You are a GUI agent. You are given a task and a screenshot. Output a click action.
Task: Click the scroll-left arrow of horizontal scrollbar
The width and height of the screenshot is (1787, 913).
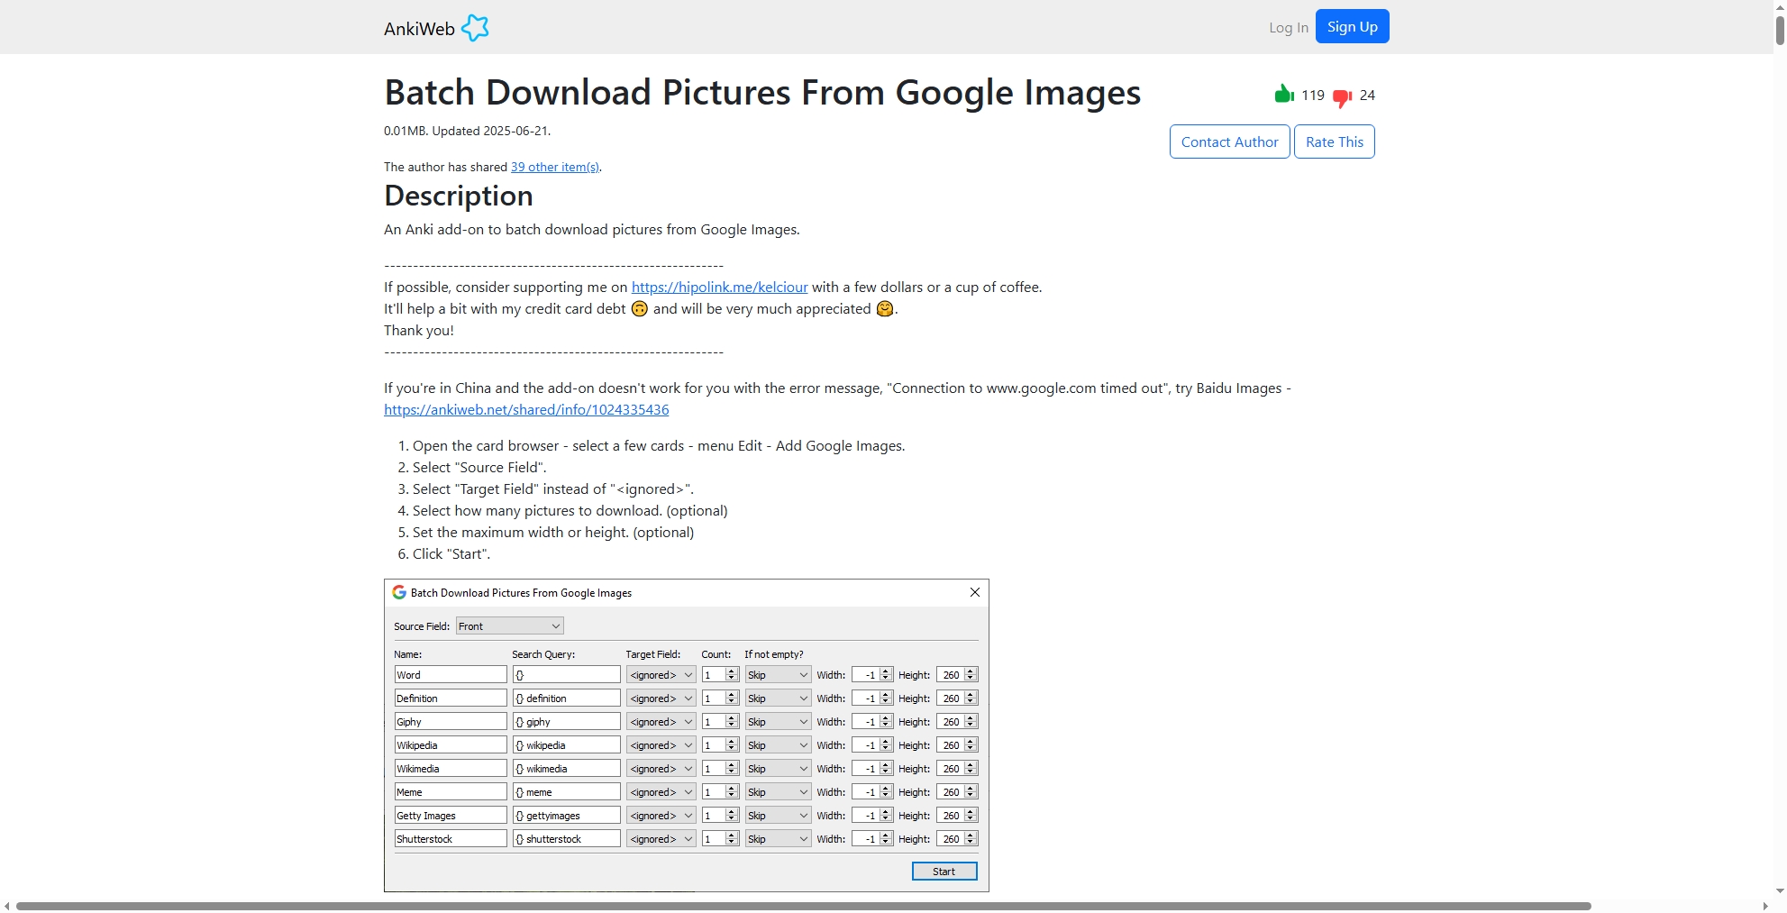7,906
